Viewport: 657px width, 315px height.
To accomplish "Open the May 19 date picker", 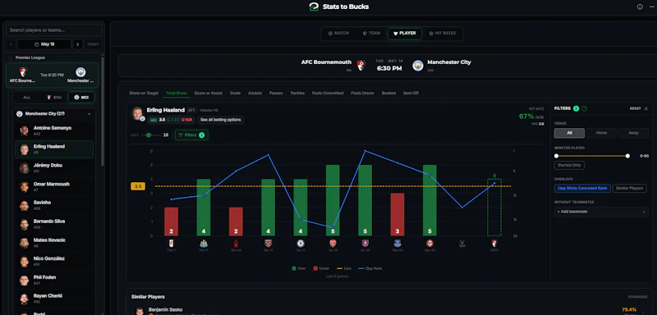I will click(x=44, y=44).
